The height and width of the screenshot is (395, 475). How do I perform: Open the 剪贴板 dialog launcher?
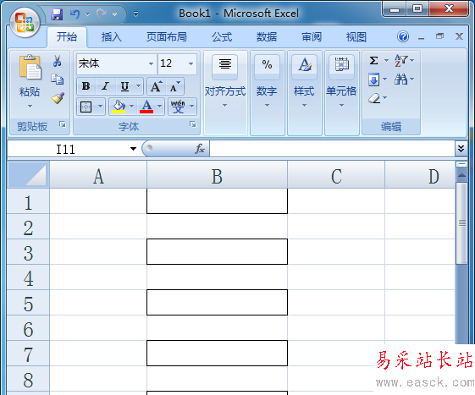point(63,124)
